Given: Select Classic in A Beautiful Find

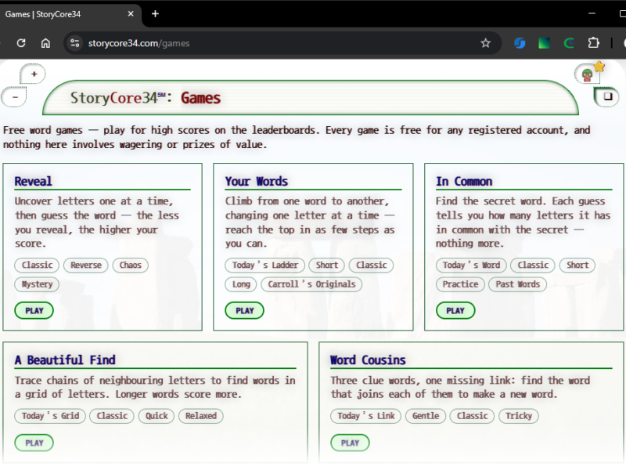Looking at the screenshot, I should tap(112, 416).
